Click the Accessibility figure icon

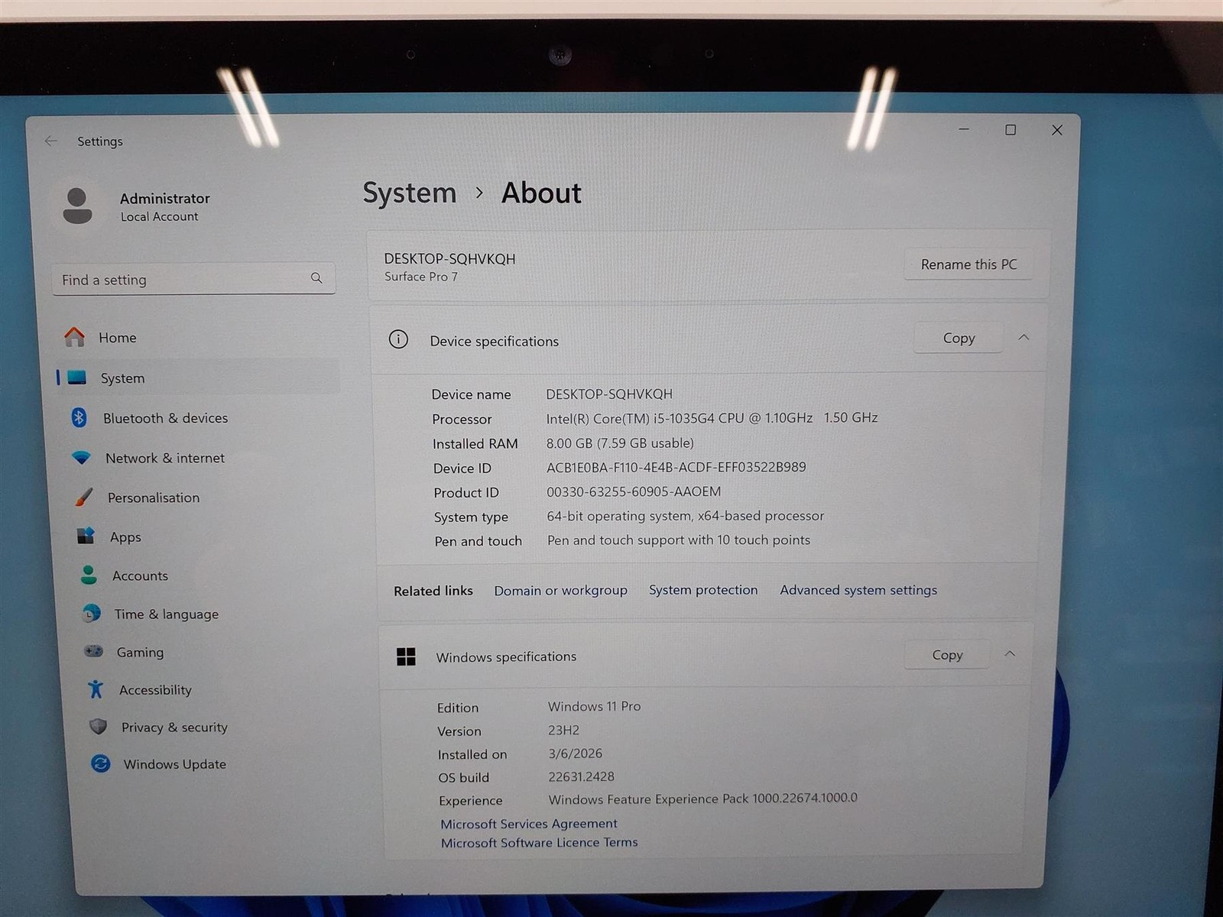[x=96, y=689]
